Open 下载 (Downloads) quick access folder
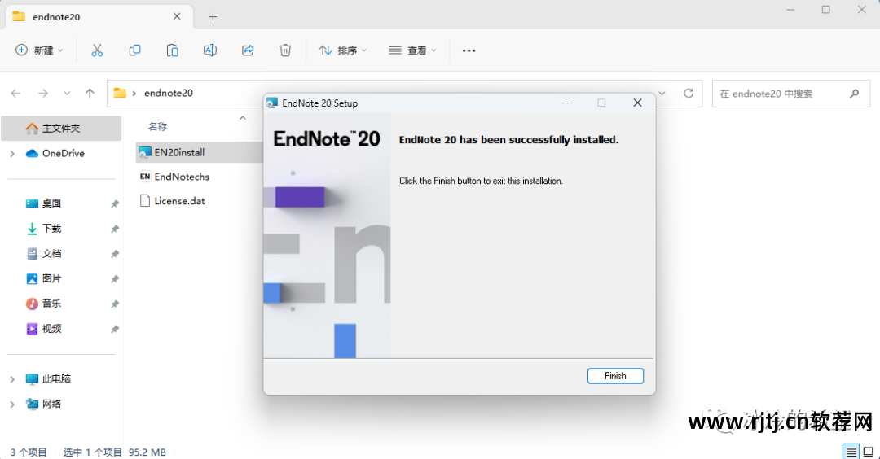 click(x=51, y=229)
